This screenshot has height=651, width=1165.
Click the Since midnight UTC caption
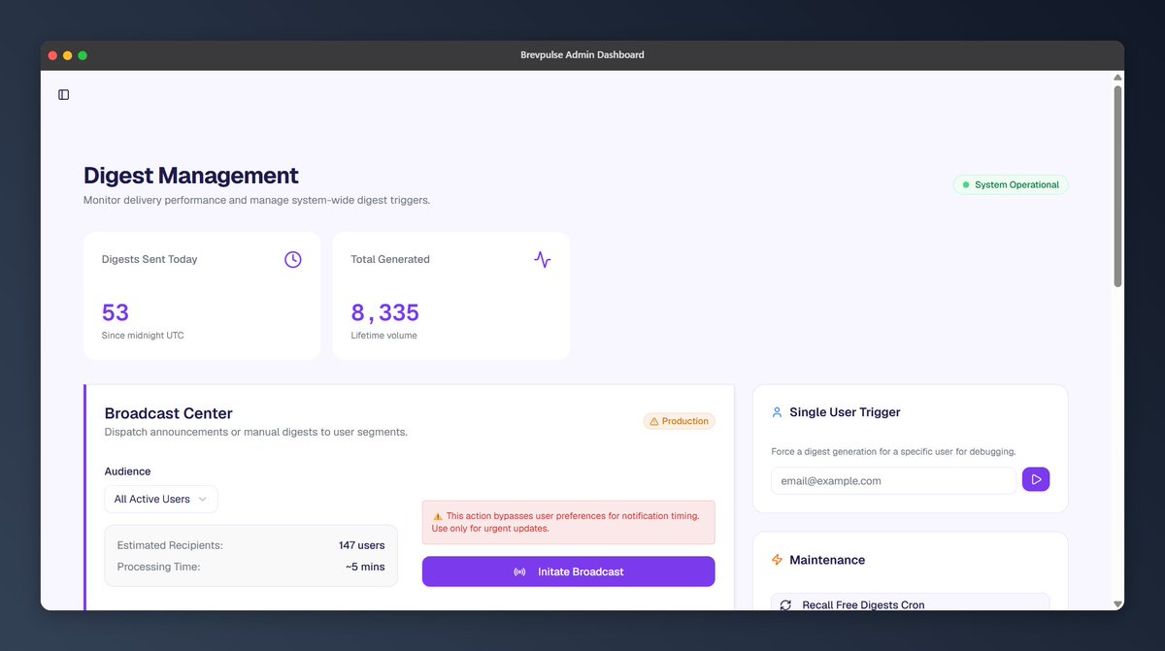pyautogui.click(x=143, y=336)
